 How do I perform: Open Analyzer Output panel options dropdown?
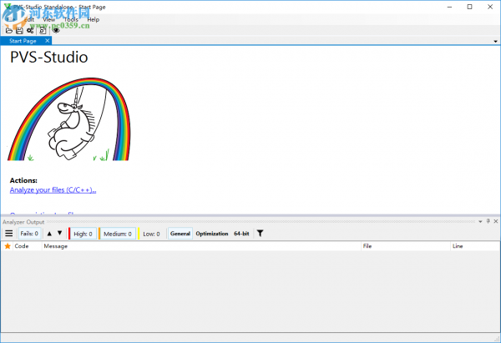coord(480,222)
